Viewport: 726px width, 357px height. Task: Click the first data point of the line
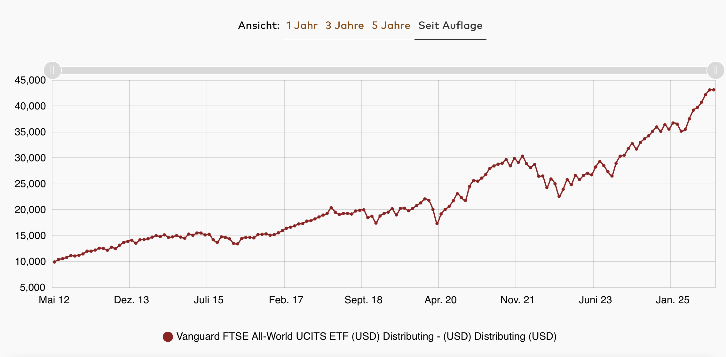point(54,262)
